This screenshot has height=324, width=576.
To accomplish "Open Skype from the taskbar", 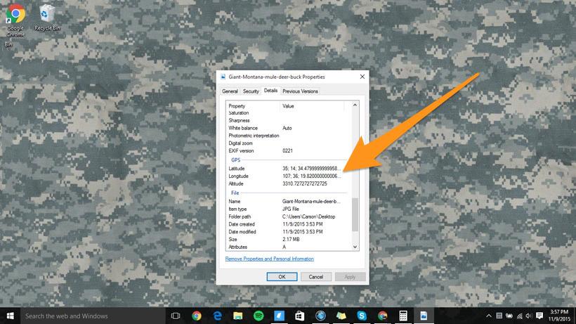I will tap(362, 316).
